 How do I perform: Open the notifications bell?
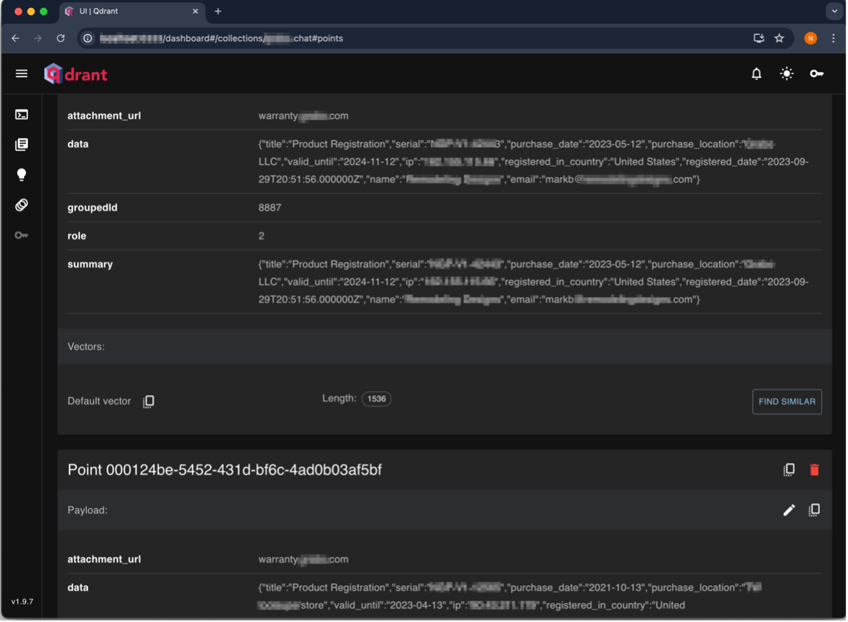click(757, 74)
